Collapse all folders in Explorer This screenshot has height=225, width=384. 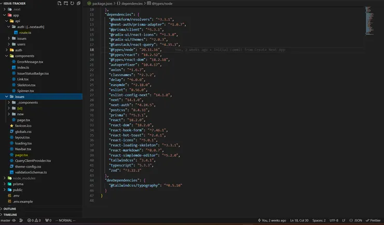[78, 3]
